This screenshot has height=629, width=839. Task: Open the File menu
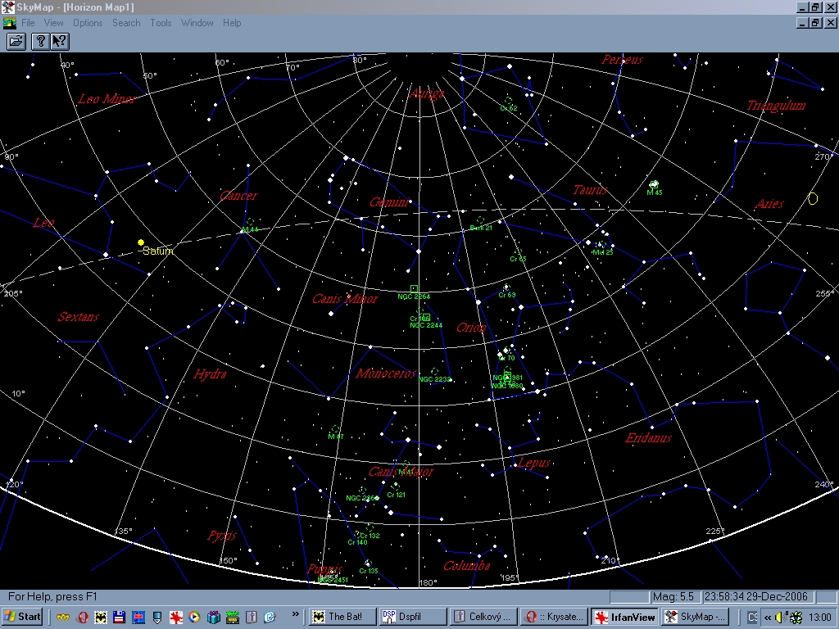coord(28,23)
